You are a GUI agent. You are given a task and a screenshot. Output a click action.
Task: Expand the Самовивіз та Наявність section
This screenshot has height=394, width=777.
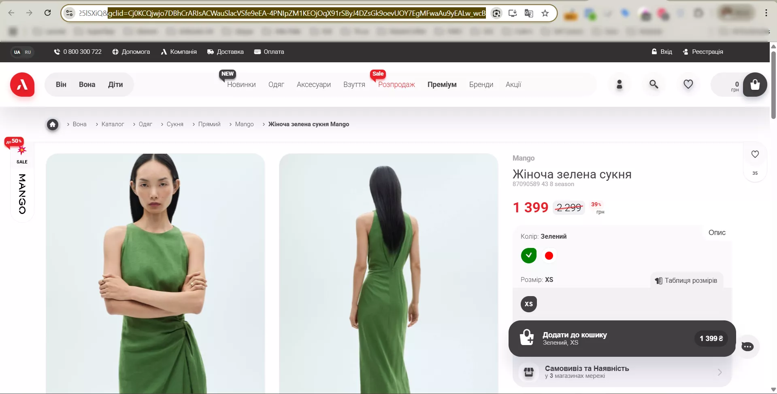(x=622, y=372)
